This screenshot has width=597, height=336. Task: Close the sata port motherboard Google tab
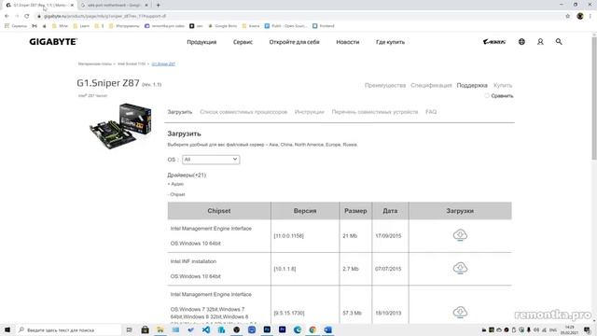click(146, 6)
